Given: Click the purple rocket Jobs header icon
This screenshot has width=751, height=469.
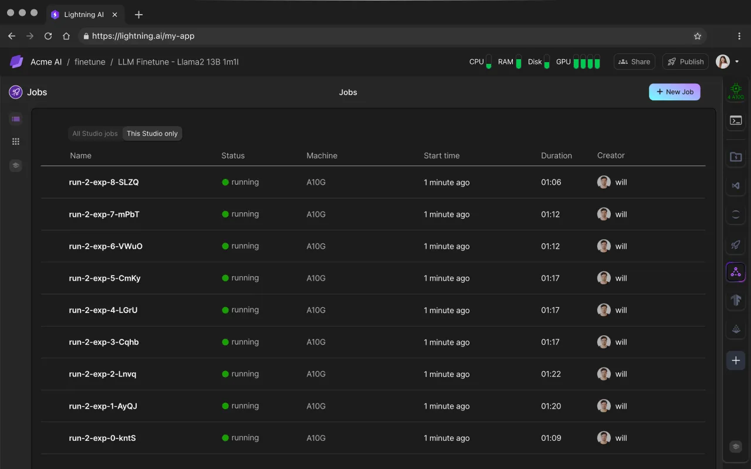Looking at the screenshot, I should 16,92.
